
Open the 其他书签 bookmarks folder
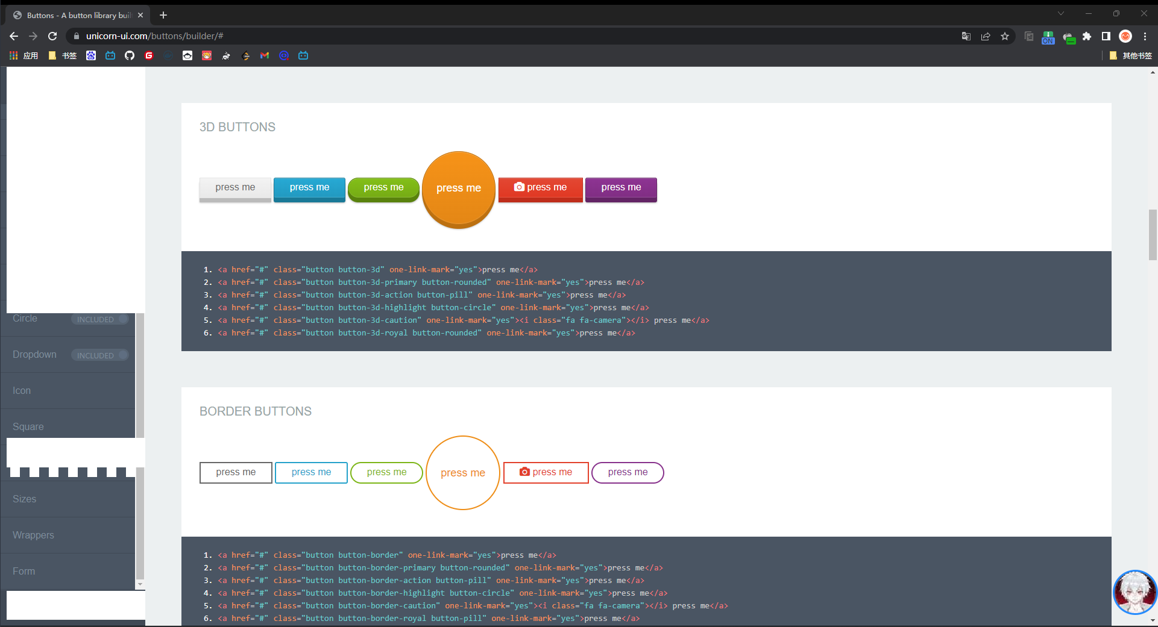[1131, 55]
